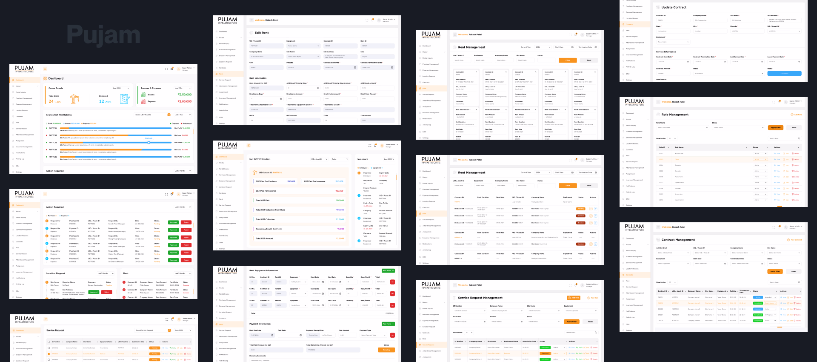Viewport: 817px width, 362px height.
Task: Toggle first row checkbox in Service Request table
Action: point(49,348)
